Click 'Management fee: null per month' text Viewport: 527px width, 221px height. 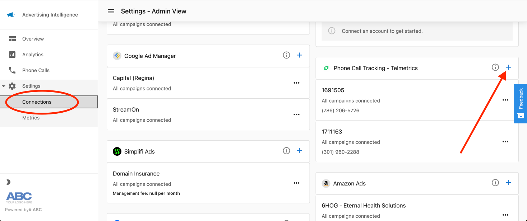(x=146, y=193)
